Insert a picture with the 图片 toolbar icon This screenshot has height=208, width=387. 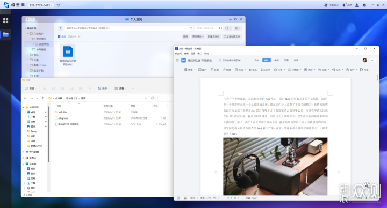(x=203, y=70)
